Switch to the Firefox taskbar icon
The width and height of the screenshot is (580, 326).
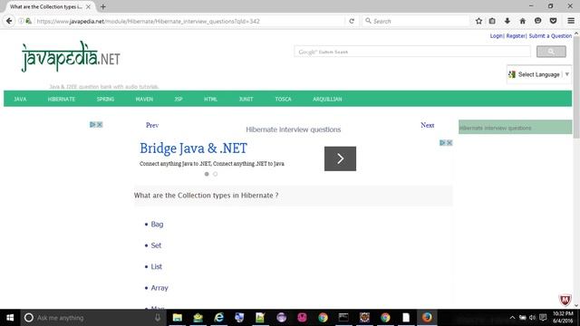click(427, 318)
